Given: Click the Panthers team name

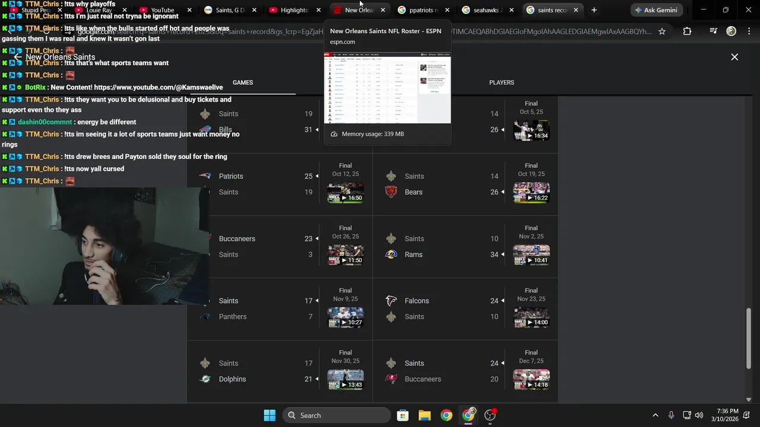Looking at the screenshot, I should 233,317.
